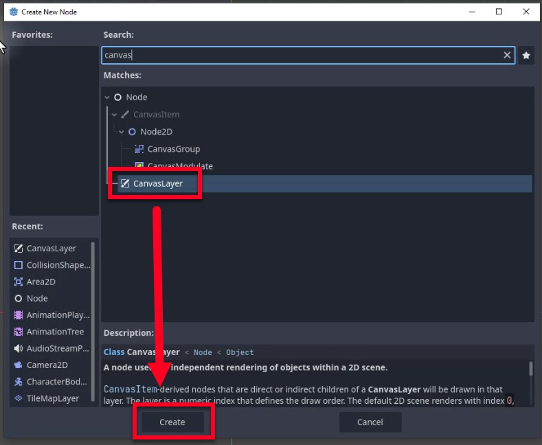Click the Description panel scrollbar
Viewport: 542px width, 445px height.
pyautogui.click(x=531, y=368)
